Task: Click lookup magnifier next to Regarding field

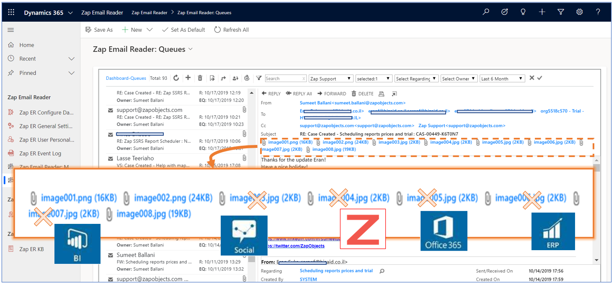Action: [382, 271]
